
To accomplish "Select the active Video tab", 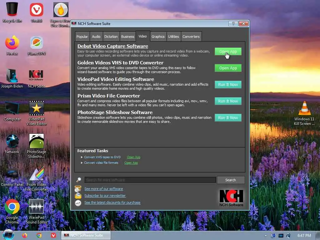I will [142, 36].
